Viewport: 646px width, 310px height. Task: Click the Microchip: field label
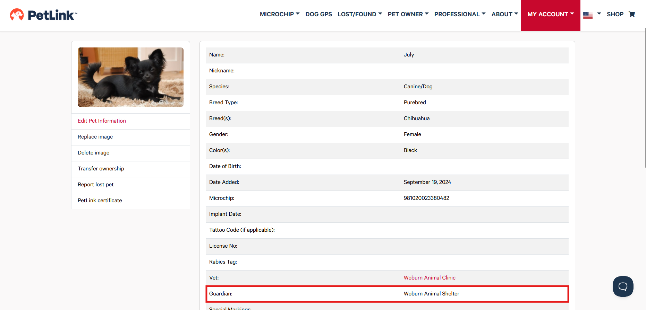click(222, 198)
